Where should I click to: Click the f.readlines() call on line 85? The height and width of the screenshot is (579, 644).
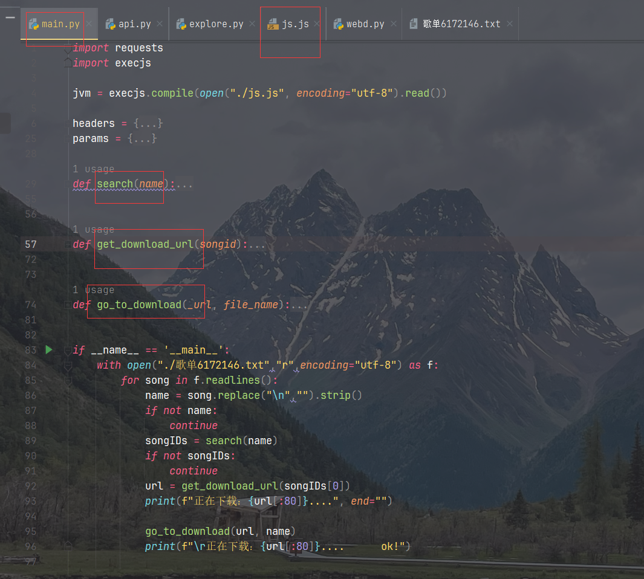(x=233, y=380)
